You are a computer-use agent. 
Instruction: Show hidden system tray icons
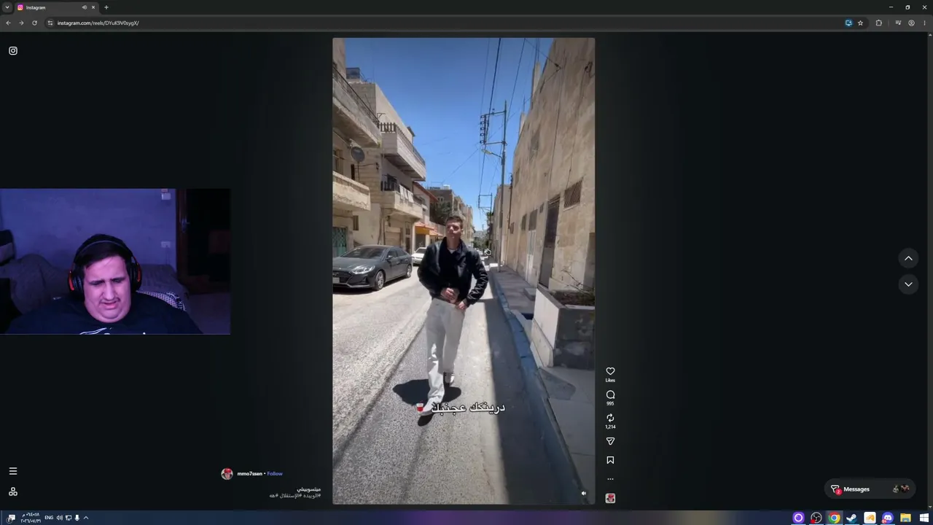pyautogui.click(x=86, y=518)
